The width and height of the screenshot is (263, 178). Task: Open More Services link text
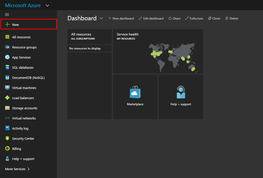pos(15,169)
